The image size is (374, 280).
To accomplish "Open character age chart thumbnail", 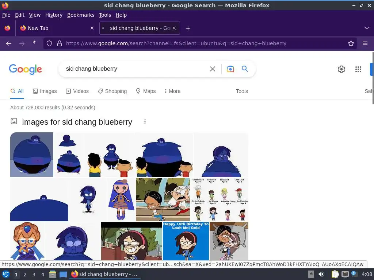I will pyautogui.click(x=220, y=199).
